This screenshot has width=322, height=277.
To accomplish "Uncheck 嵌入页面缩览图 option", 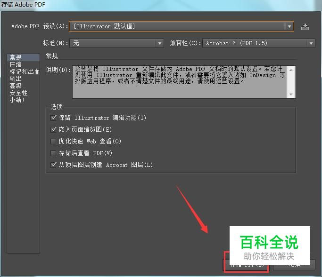I will 53,129.
